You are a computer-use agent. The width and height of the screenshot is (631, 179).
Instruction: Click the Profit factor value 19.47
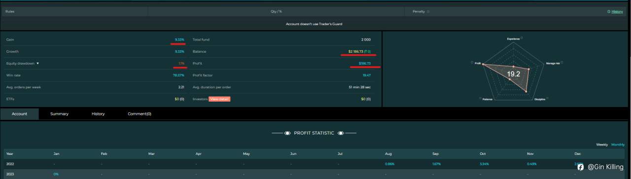pyautogui.click(x=367, y=75)
